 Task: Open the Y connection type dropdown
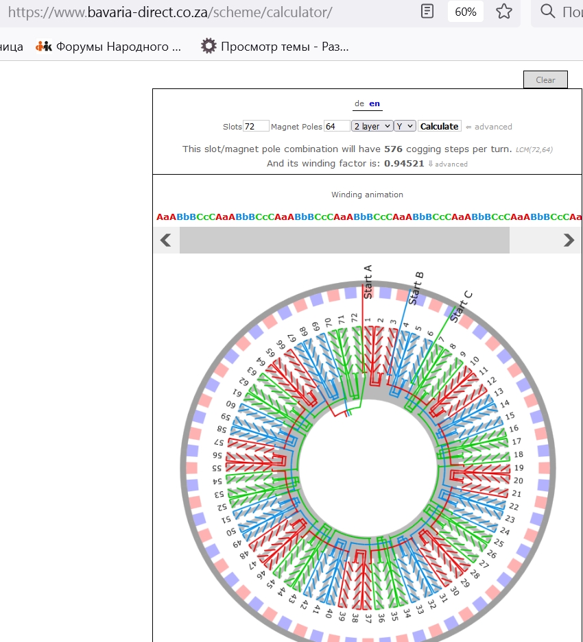coord(405,126)
